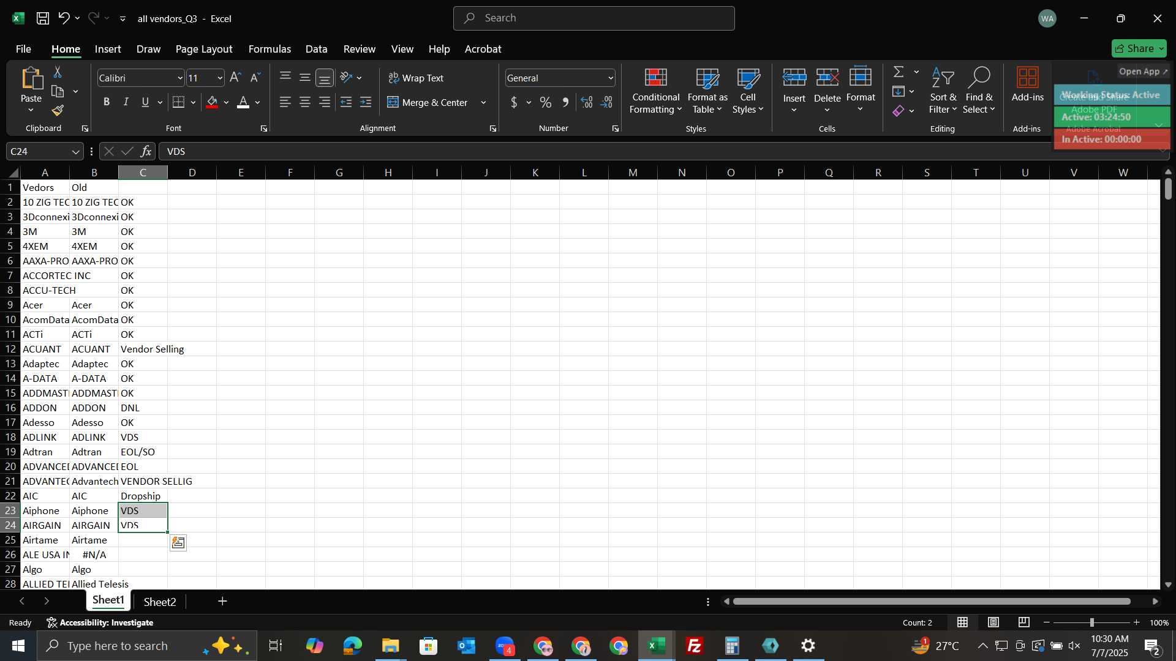1176x661 pixels.
Task: Apply Percent Style format
Action: click(x=545, y=102)
